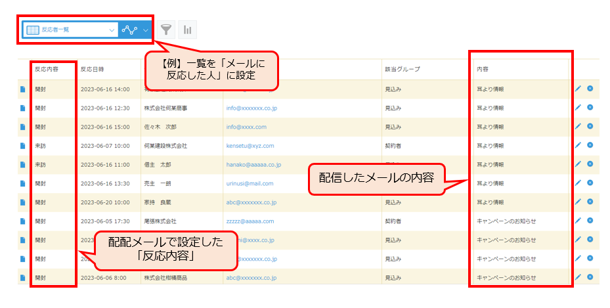Click 契約者 in the 何某建設株式会社 row
The width and height of the screenshot is (610, 308).
(393, 146)
